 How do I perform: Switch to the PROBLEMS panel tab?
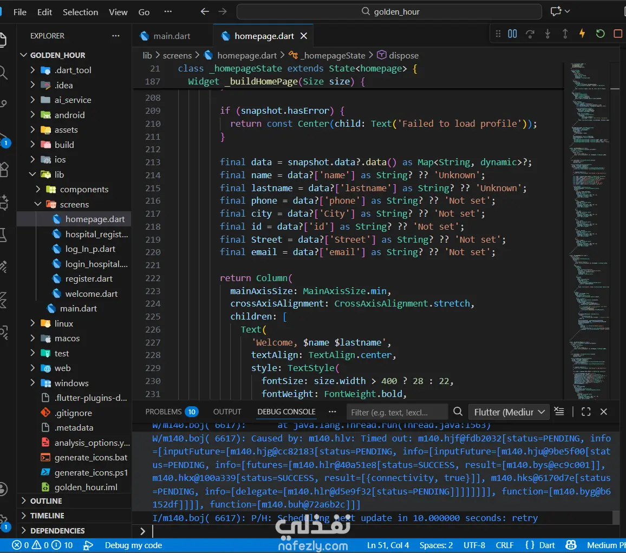pos(171,412)
